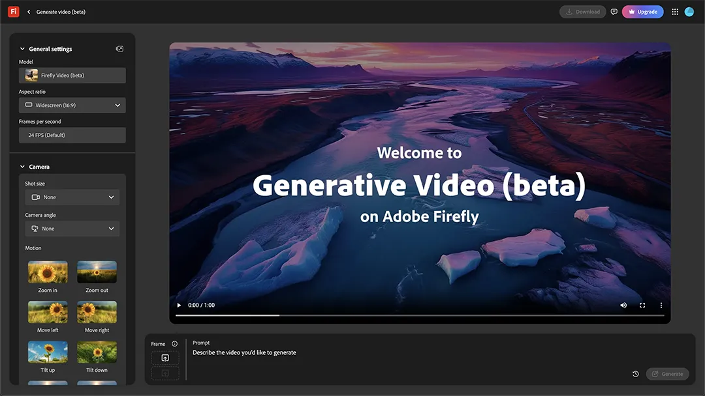Click the model thumbnail icon in Model field
The width and height of the screenshot is (705, 396).
[31, 76]
